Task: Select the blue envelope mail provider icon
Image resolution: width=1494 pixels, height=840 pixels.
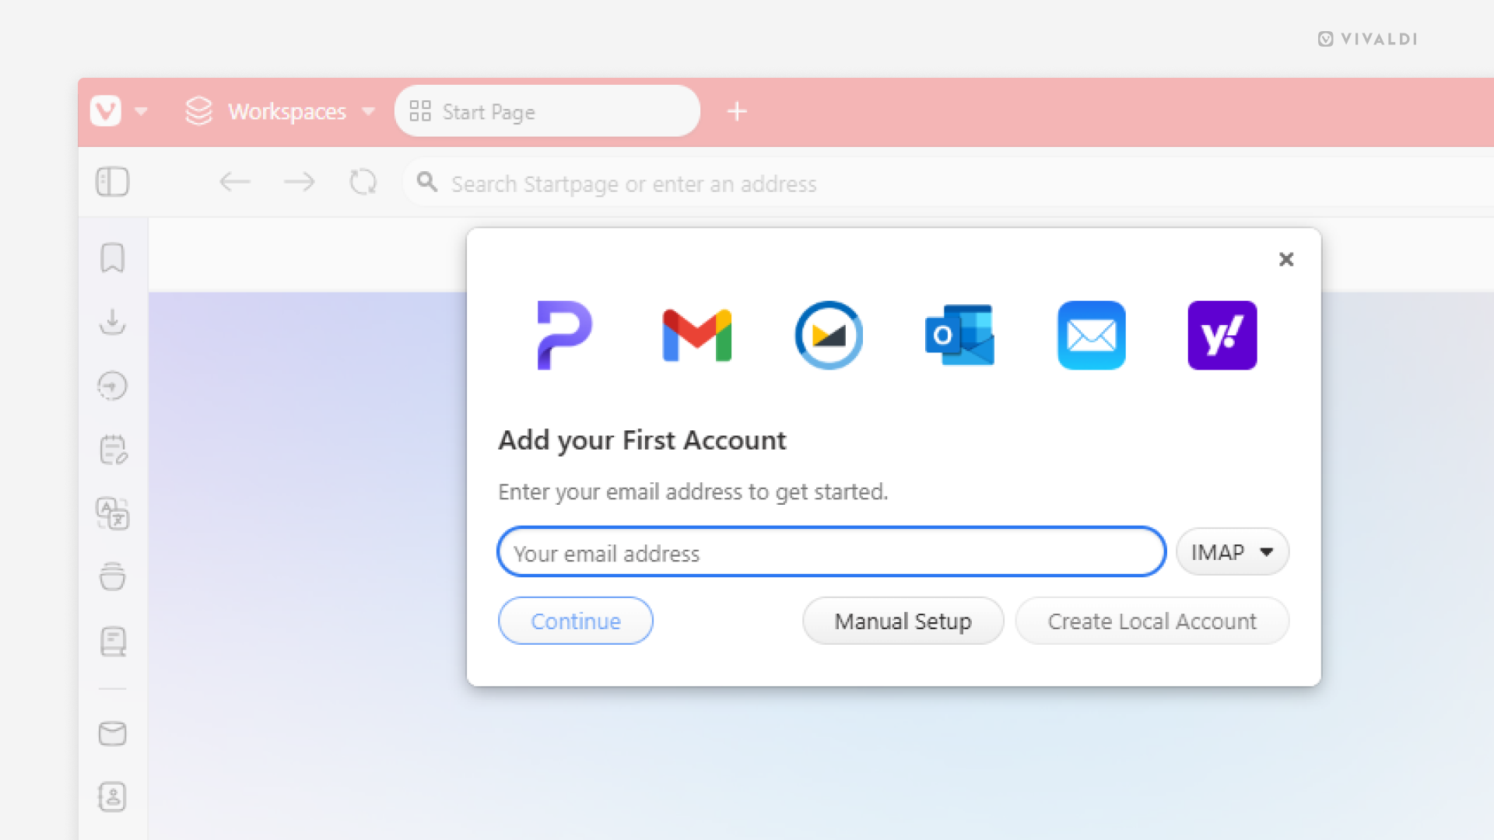Action: [1091, 335]
